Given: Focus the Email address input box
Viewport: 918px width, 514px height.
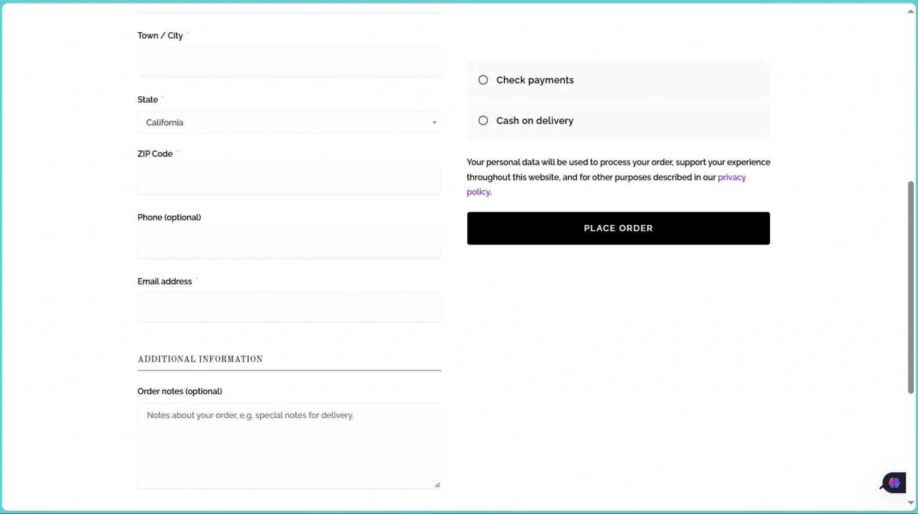Looking at the screenshot, I should 289,307.
